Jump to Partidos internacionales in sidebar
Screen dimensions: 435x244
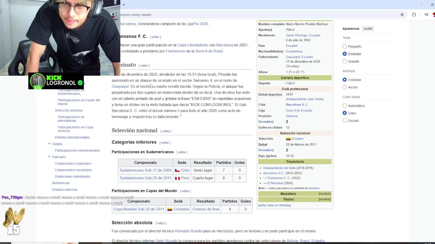(x=72, y=137)
